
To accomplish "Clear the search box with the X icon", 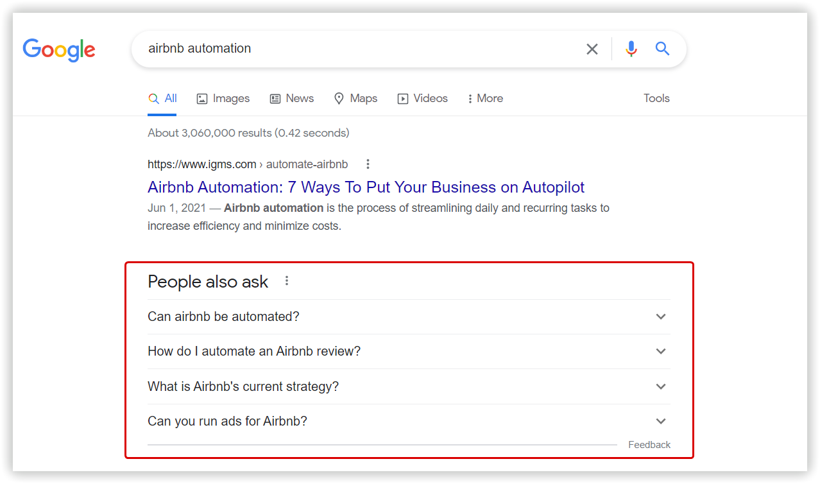I will pyautogui.click(x=592, y=49).
